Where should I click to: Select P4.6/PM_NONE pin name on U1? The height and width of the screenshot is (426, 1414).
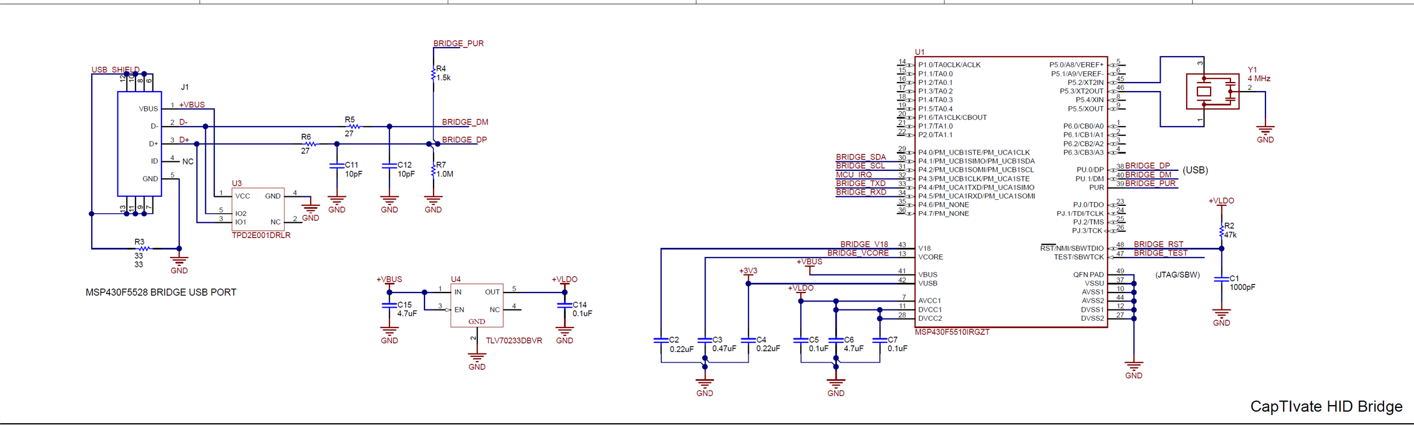944,205
